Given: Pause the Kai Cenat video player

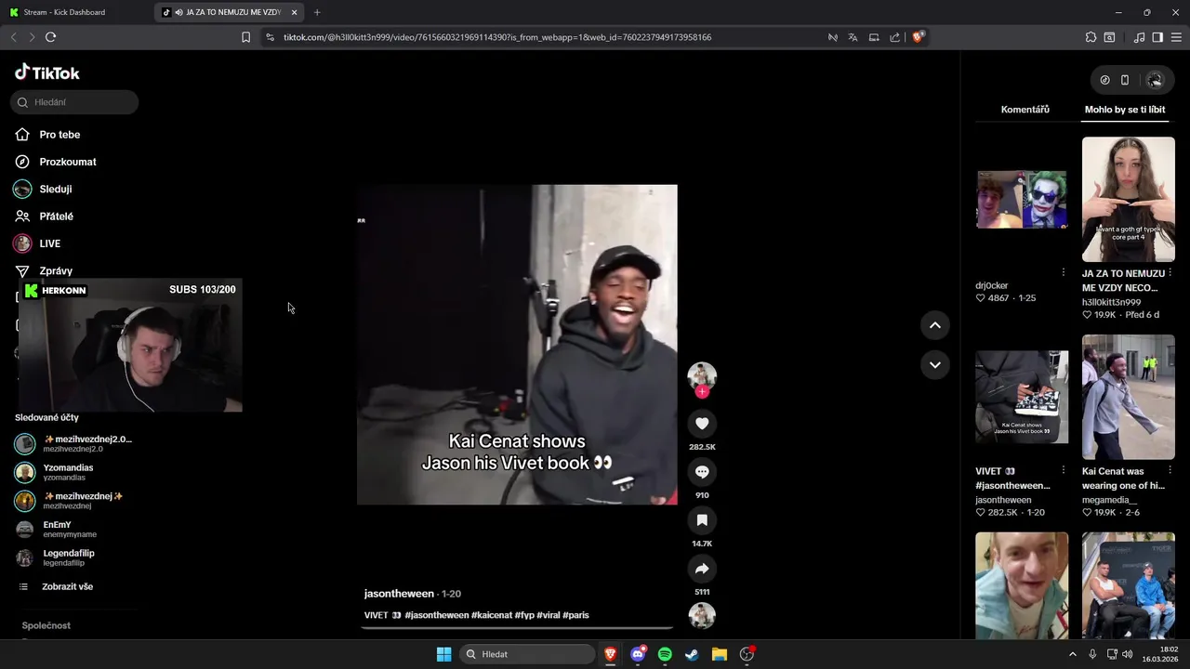Looking at the screenshot, I should pyautogui.click(x=517, y=345).
